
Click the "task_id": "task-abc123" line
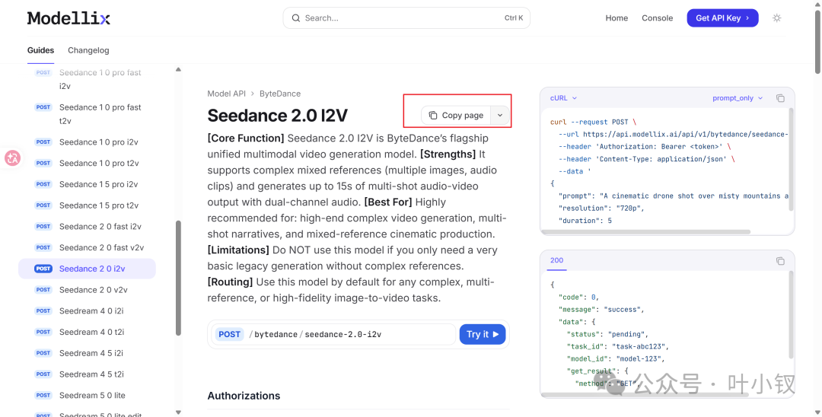(618, 346)
